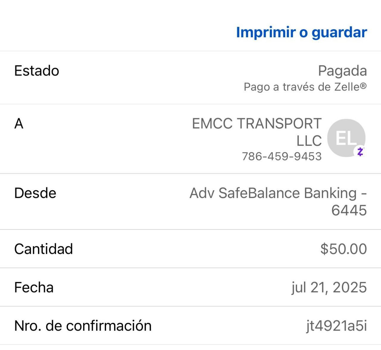Screen dimensions: 381x350
Task: Tap the registered trademark symbol after Zelle
Action: click(x=363, y=86)
